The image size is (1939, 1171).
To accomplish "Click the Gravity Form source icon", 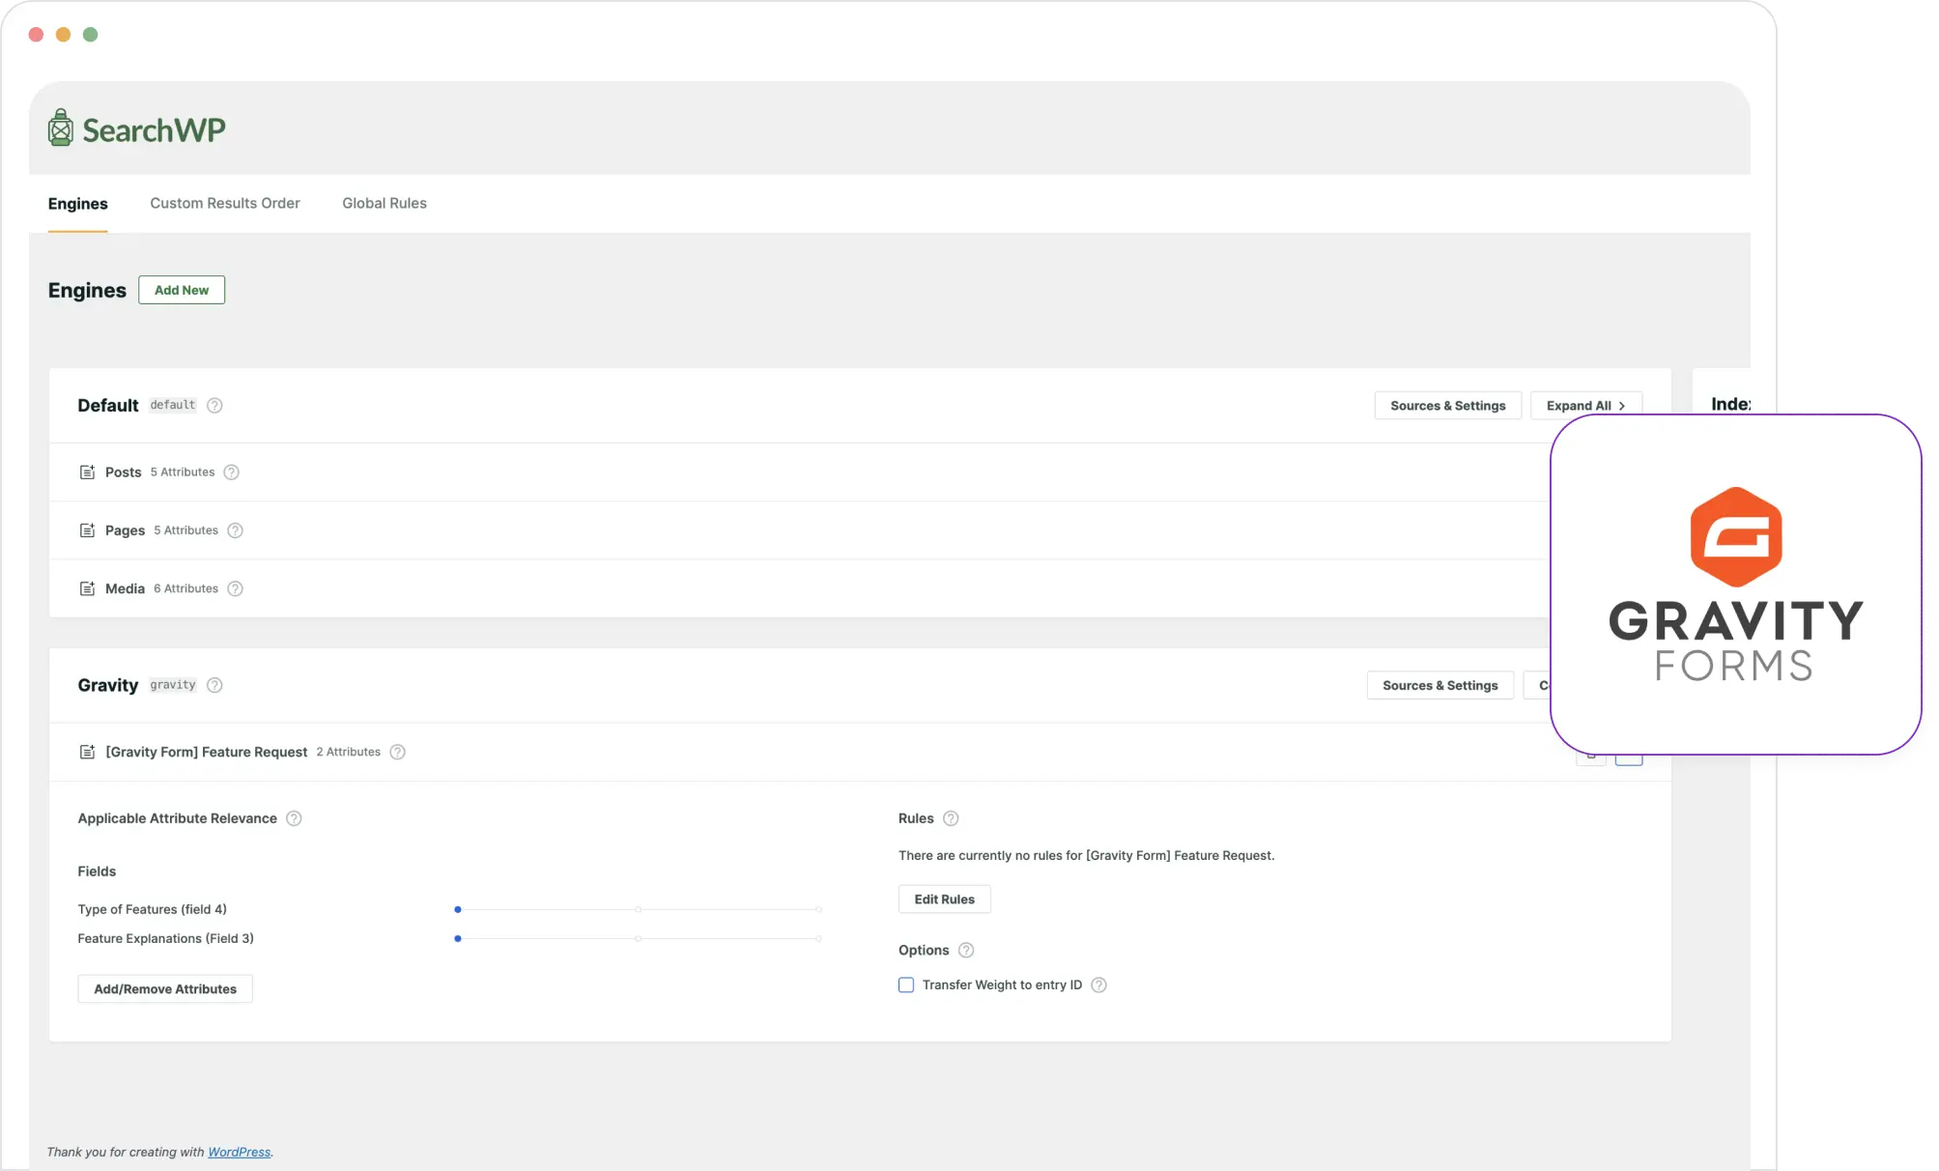I will [x=86, y=751].
